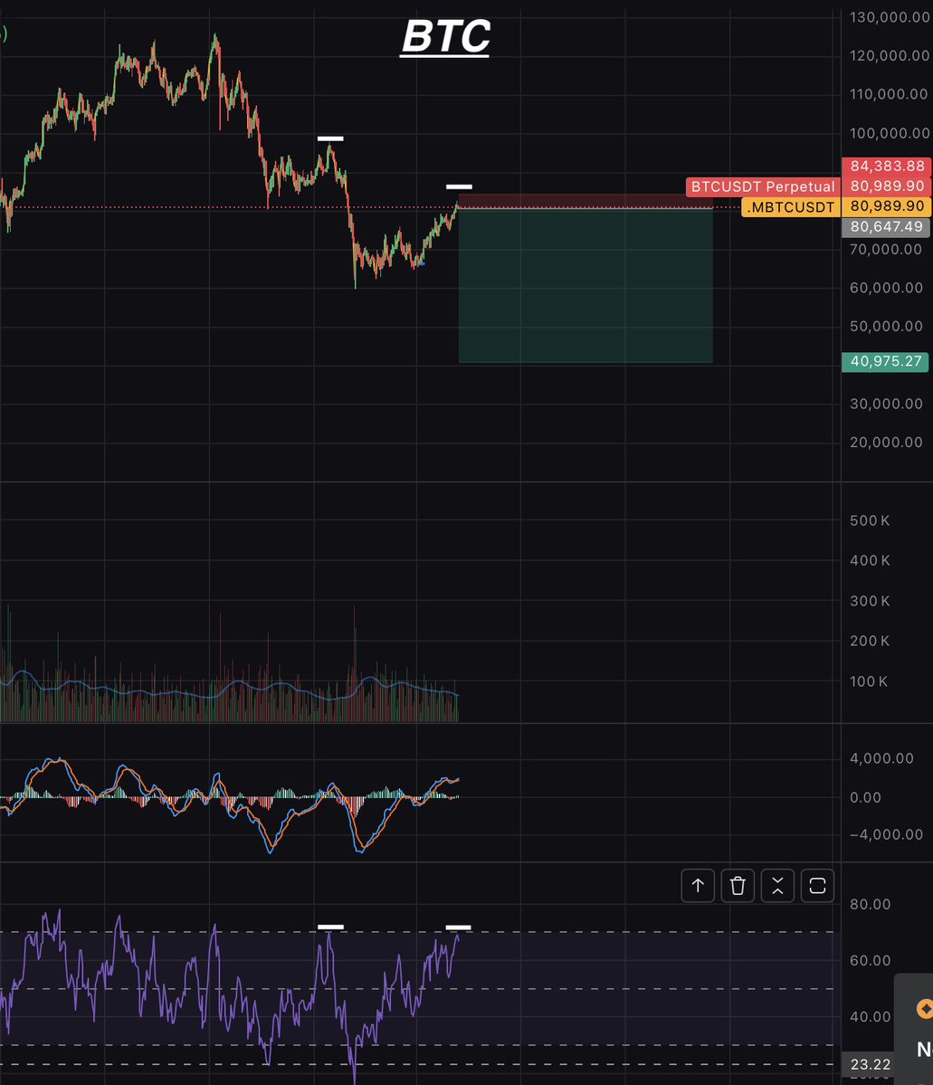The height and width of the screenshot is (1085, 933).
Task: Click the 110,000.00 price axis label
Action: tap(889, 94)
